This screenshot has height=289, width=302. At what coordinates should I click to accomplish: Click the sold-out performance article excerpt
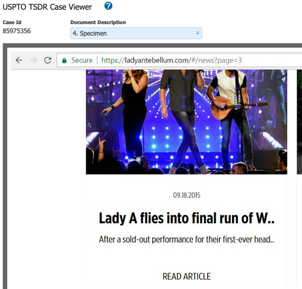tap(187, 240)
